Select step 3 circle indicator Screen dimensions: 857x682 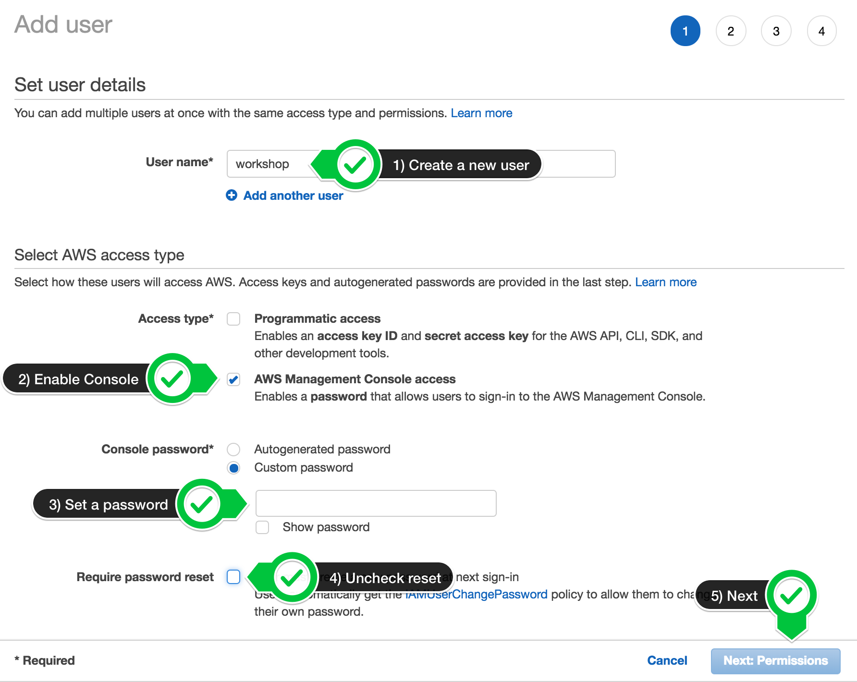[776, 31]
